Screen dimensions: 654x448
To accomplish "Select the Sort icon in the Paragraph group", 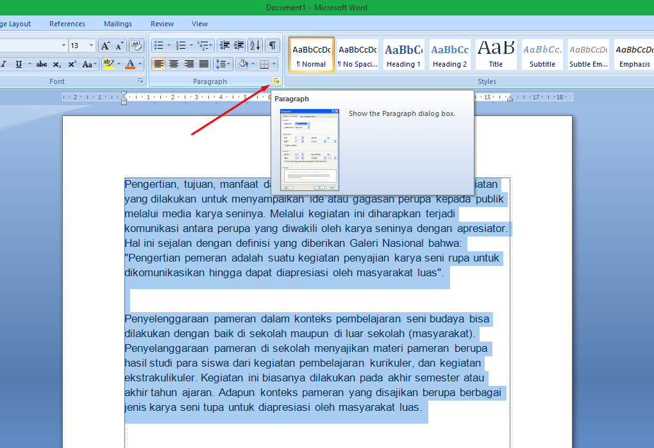I will [254, 45].
